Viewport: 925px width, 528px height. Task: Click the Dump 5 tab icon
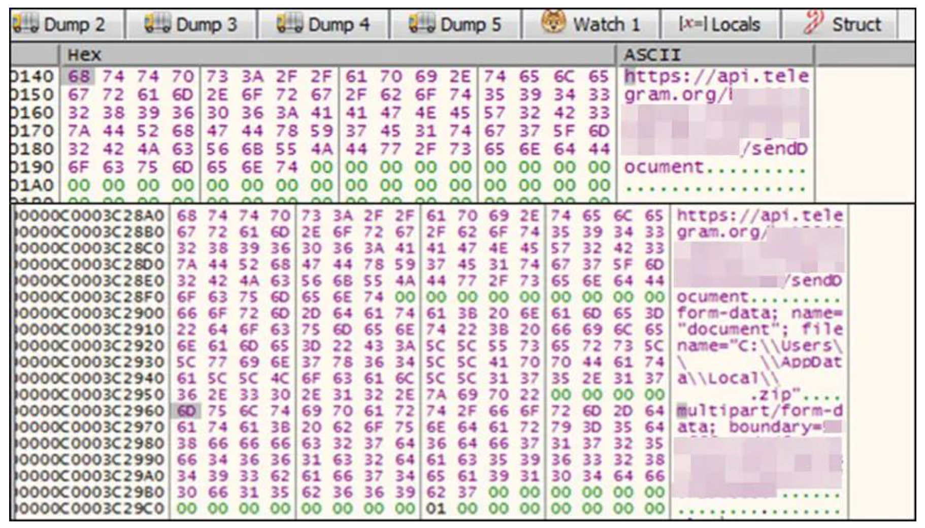click(421, 24)
